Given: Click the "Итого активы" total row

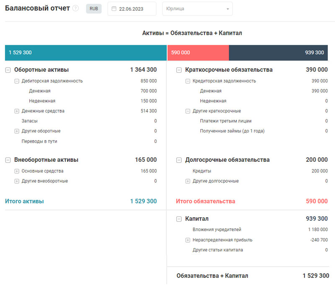Looking at the screenshot, I should pyautogui.click(x=26, y=201).
